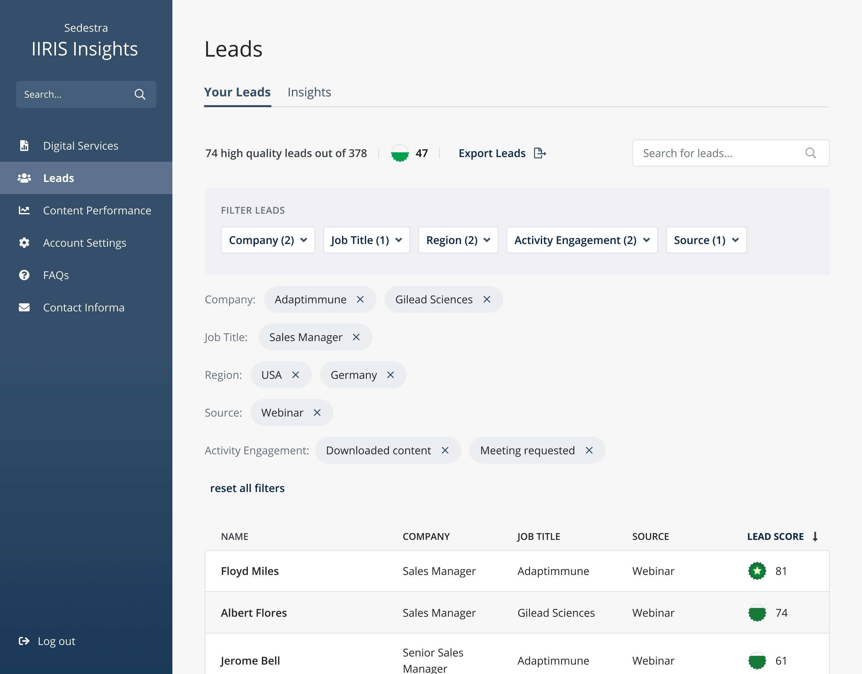This screenshot has height=674, width=862.
Task: Click the SOURCE column header
Action: [651, 537]
